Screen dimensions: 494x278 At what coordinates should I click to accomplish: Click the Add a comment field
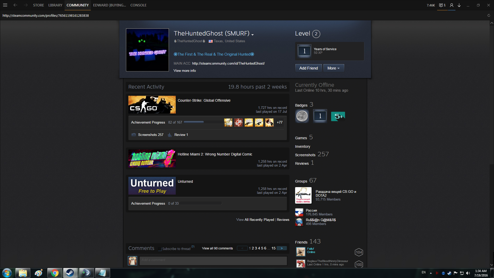point(213,260)
